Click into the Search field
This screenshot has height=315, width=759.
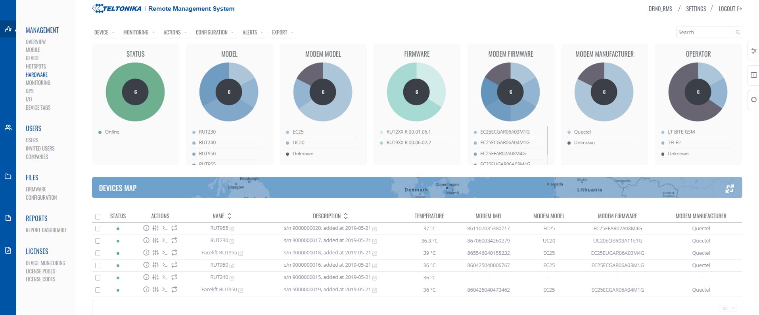tap(705, 32)
